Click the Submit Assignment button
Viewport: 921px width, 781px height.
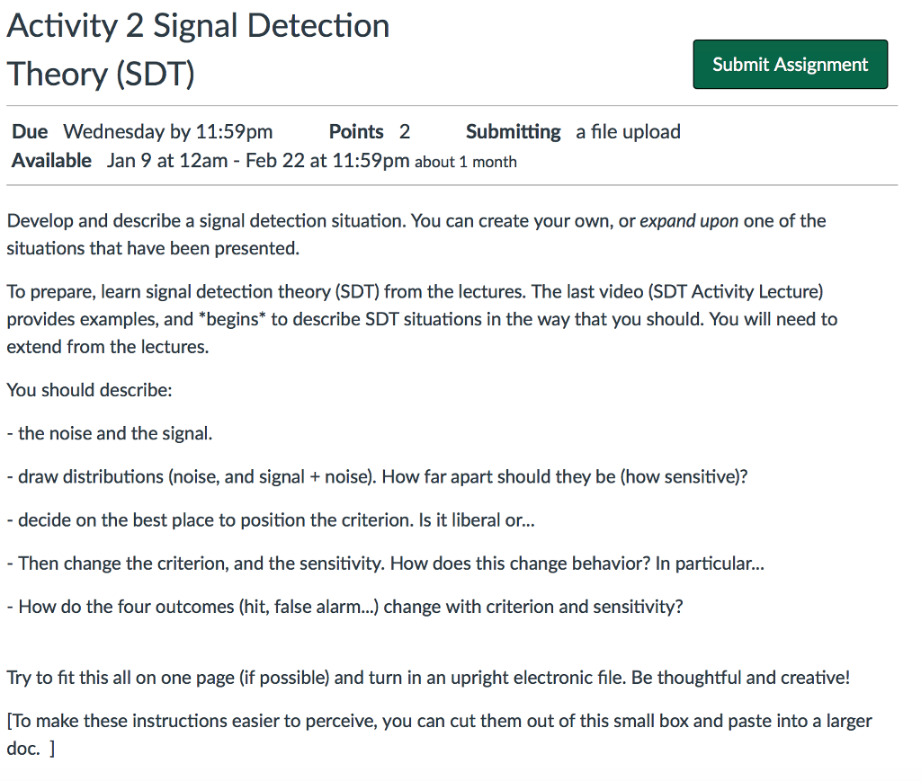pos(790,64)
